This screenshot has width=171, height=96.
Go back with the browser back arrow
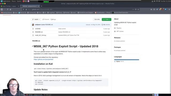pos(2,9)
